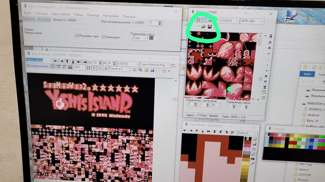
Task: Click the По горизонтали button
Action: tap(38, 66)
